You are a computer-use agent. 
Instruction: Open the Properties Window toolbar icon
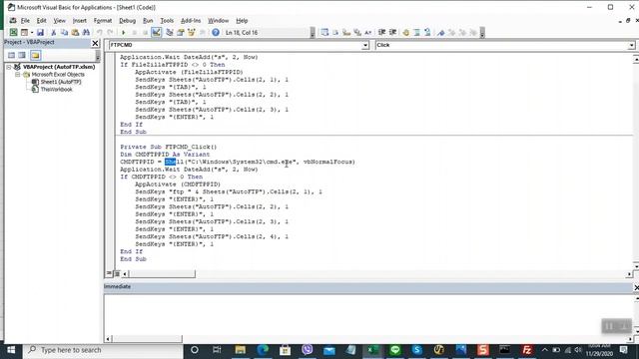[x=180, y=33]
